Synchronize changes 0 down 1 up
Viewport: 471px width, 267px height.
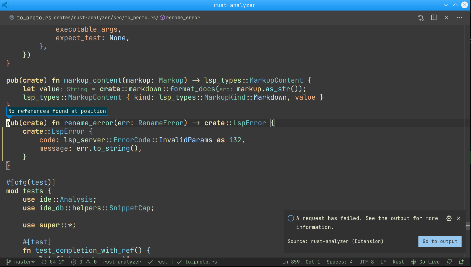coord(53,262)
